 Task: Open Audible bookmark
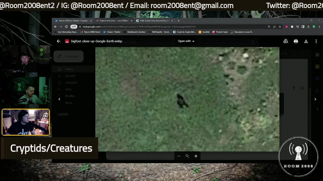[x=204, y=32]
